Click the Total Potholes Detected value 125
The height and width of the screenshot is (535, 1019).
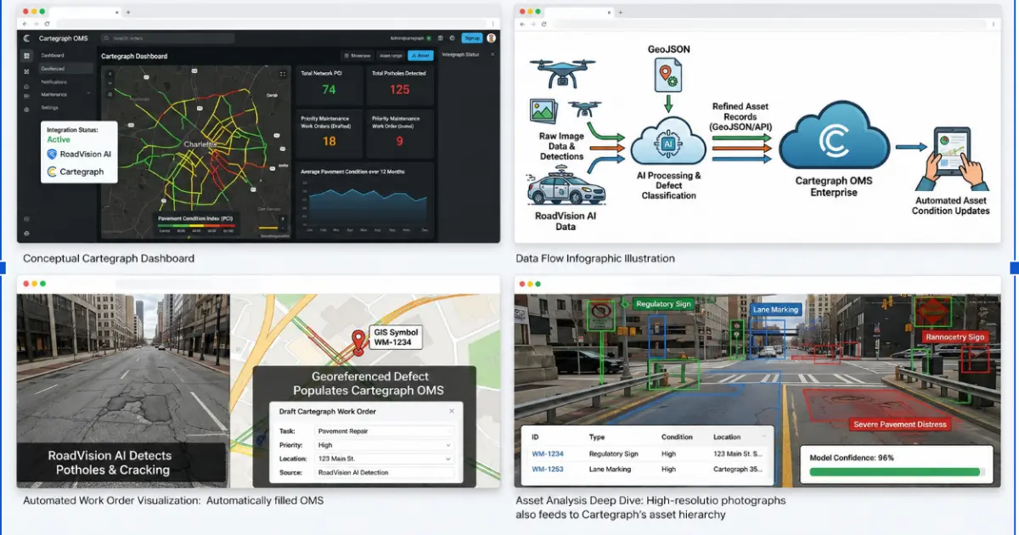(400, 89)
